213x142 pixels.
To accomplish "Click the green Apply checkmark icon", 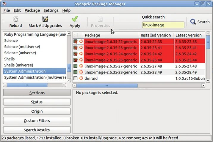I will (x=75, y=19).
